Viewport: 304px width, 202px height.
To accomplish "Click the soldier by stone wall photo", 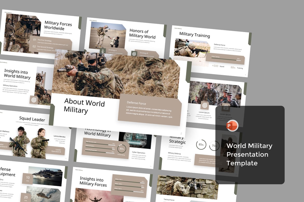I will click(187, 187).
